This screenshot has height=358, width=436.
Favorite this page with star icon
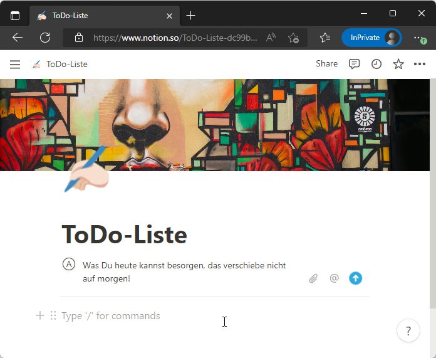coord(398,64)
